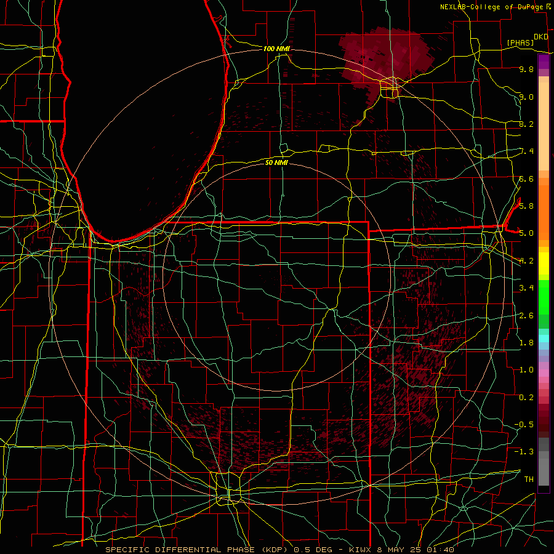Click the 50 NMI range ring label
This screenshot has height=554, width=554.
tap(276, 163)
